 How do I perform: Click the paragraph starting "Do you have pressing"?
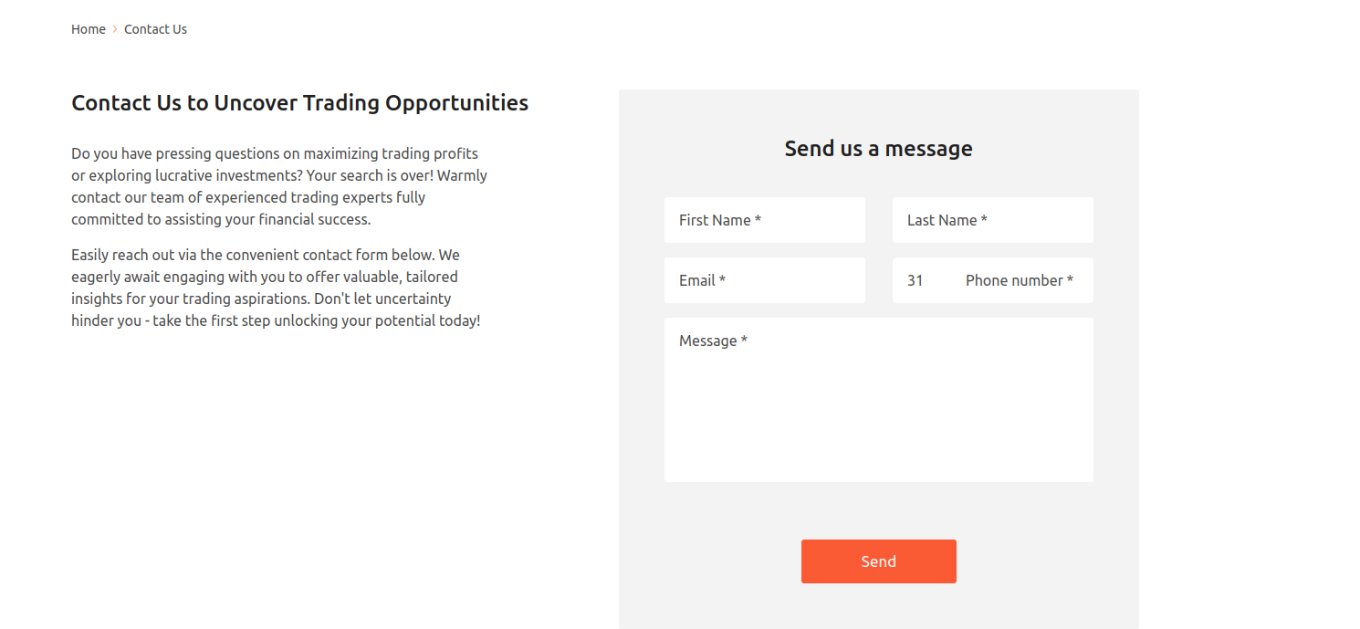coord(279,186)
